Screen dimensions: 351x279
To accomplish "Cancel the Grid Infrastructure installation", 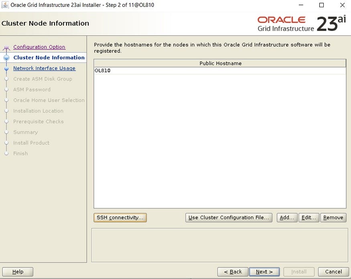I will point(333,272).
